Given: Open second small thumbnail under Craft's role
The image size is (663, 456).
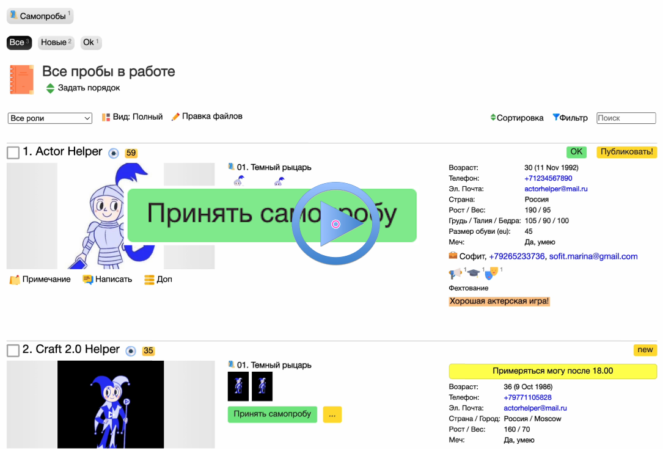Looking at the screenshot, I should [x=262, y=386].
